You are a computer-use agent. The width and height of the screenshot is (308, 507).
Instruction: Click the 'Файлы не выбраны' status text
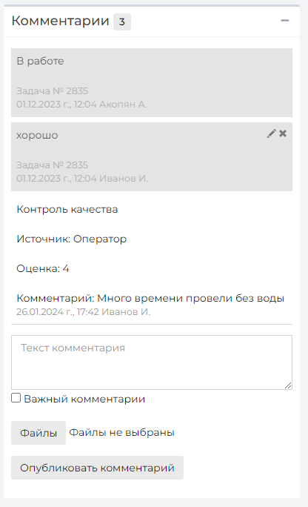[x=121, y=433]
